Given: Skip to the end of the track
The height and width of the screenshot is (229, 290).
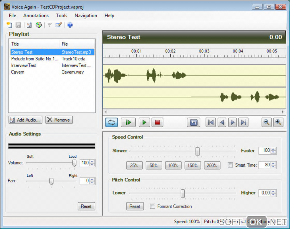Looking at the screenshot, I should tap(243, 122).
